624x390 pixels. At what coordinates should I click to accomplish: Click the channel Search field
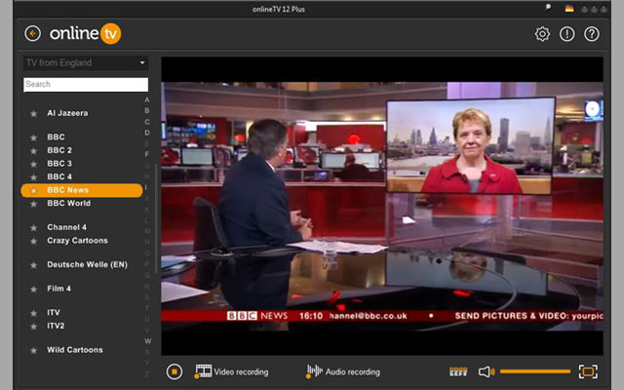point(86,85)
